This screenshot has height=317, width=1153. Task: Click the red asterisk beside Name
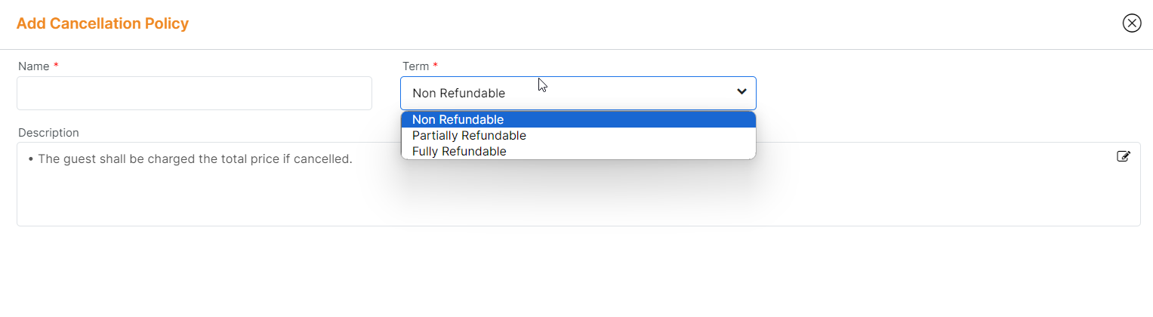(56, 66)
